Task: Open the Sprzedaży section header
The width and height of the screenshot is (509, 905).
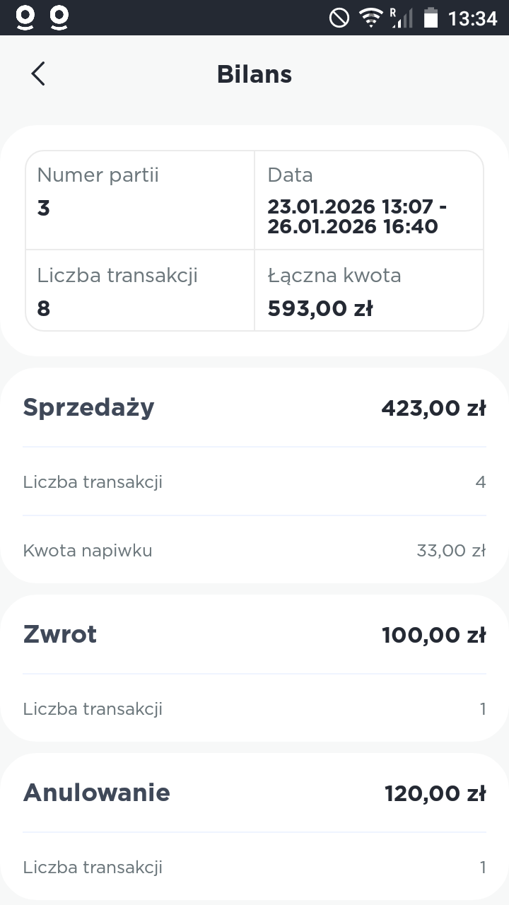Action: point(89,407)
